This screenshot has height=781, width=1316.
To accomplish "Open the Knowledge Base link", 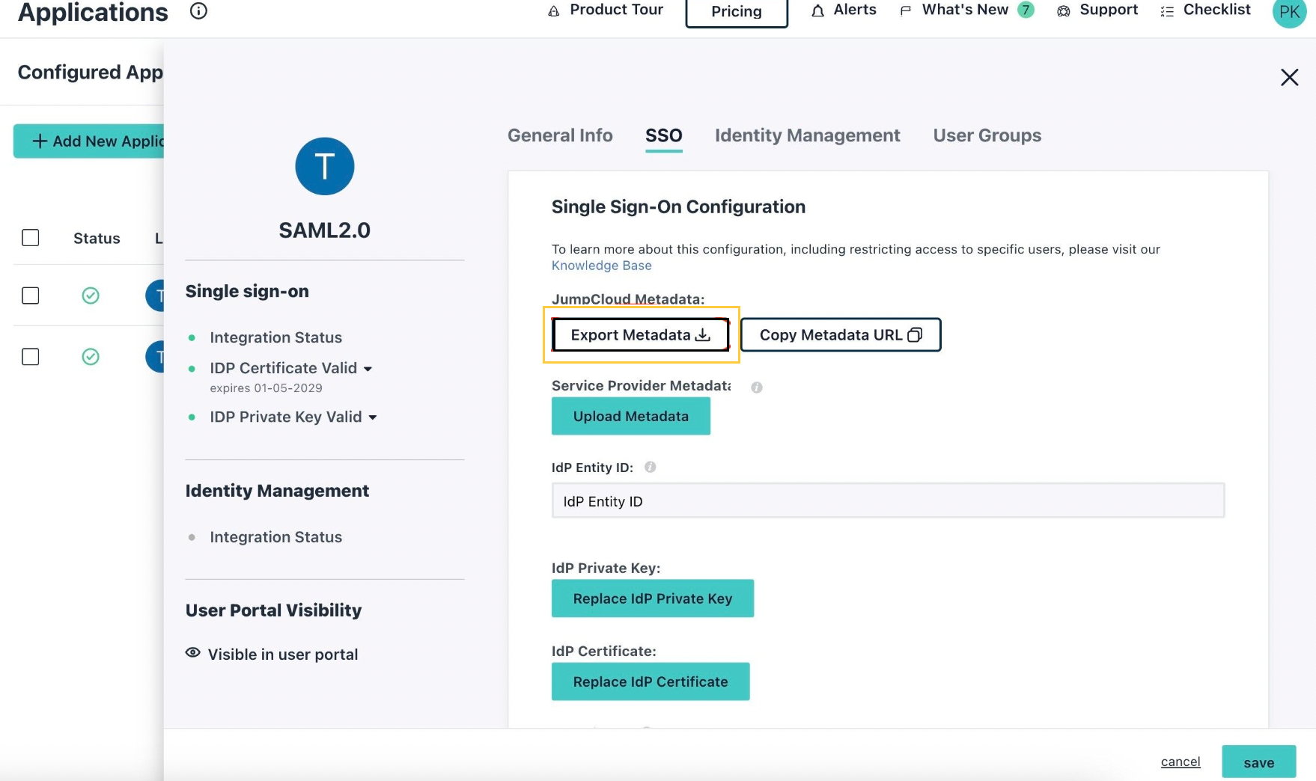I will point(601,266).
